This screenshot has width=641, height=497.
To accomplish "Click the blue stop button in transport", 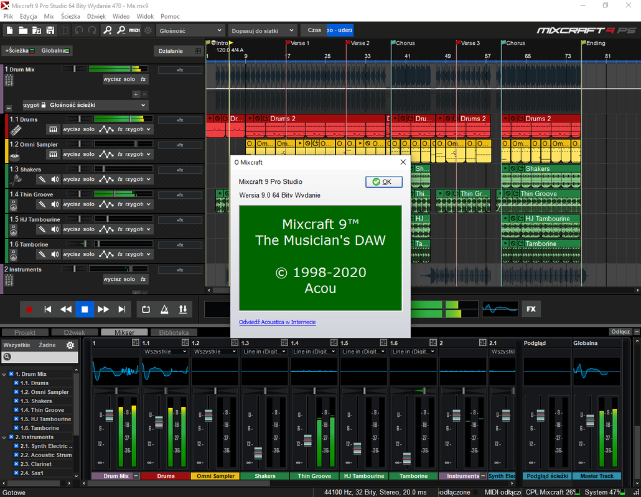I will click(85, 309).
